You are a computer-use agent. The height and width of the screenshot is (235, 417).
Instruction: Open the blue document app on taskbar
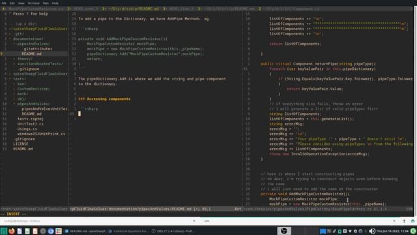[20, 231]
